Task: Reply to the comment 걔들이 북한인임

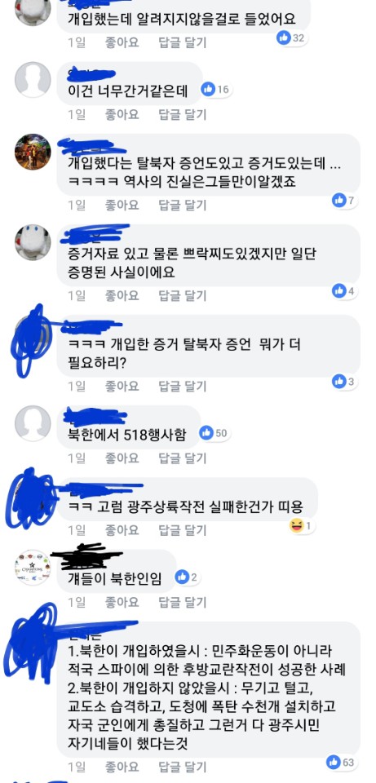Action: (182, 602)
